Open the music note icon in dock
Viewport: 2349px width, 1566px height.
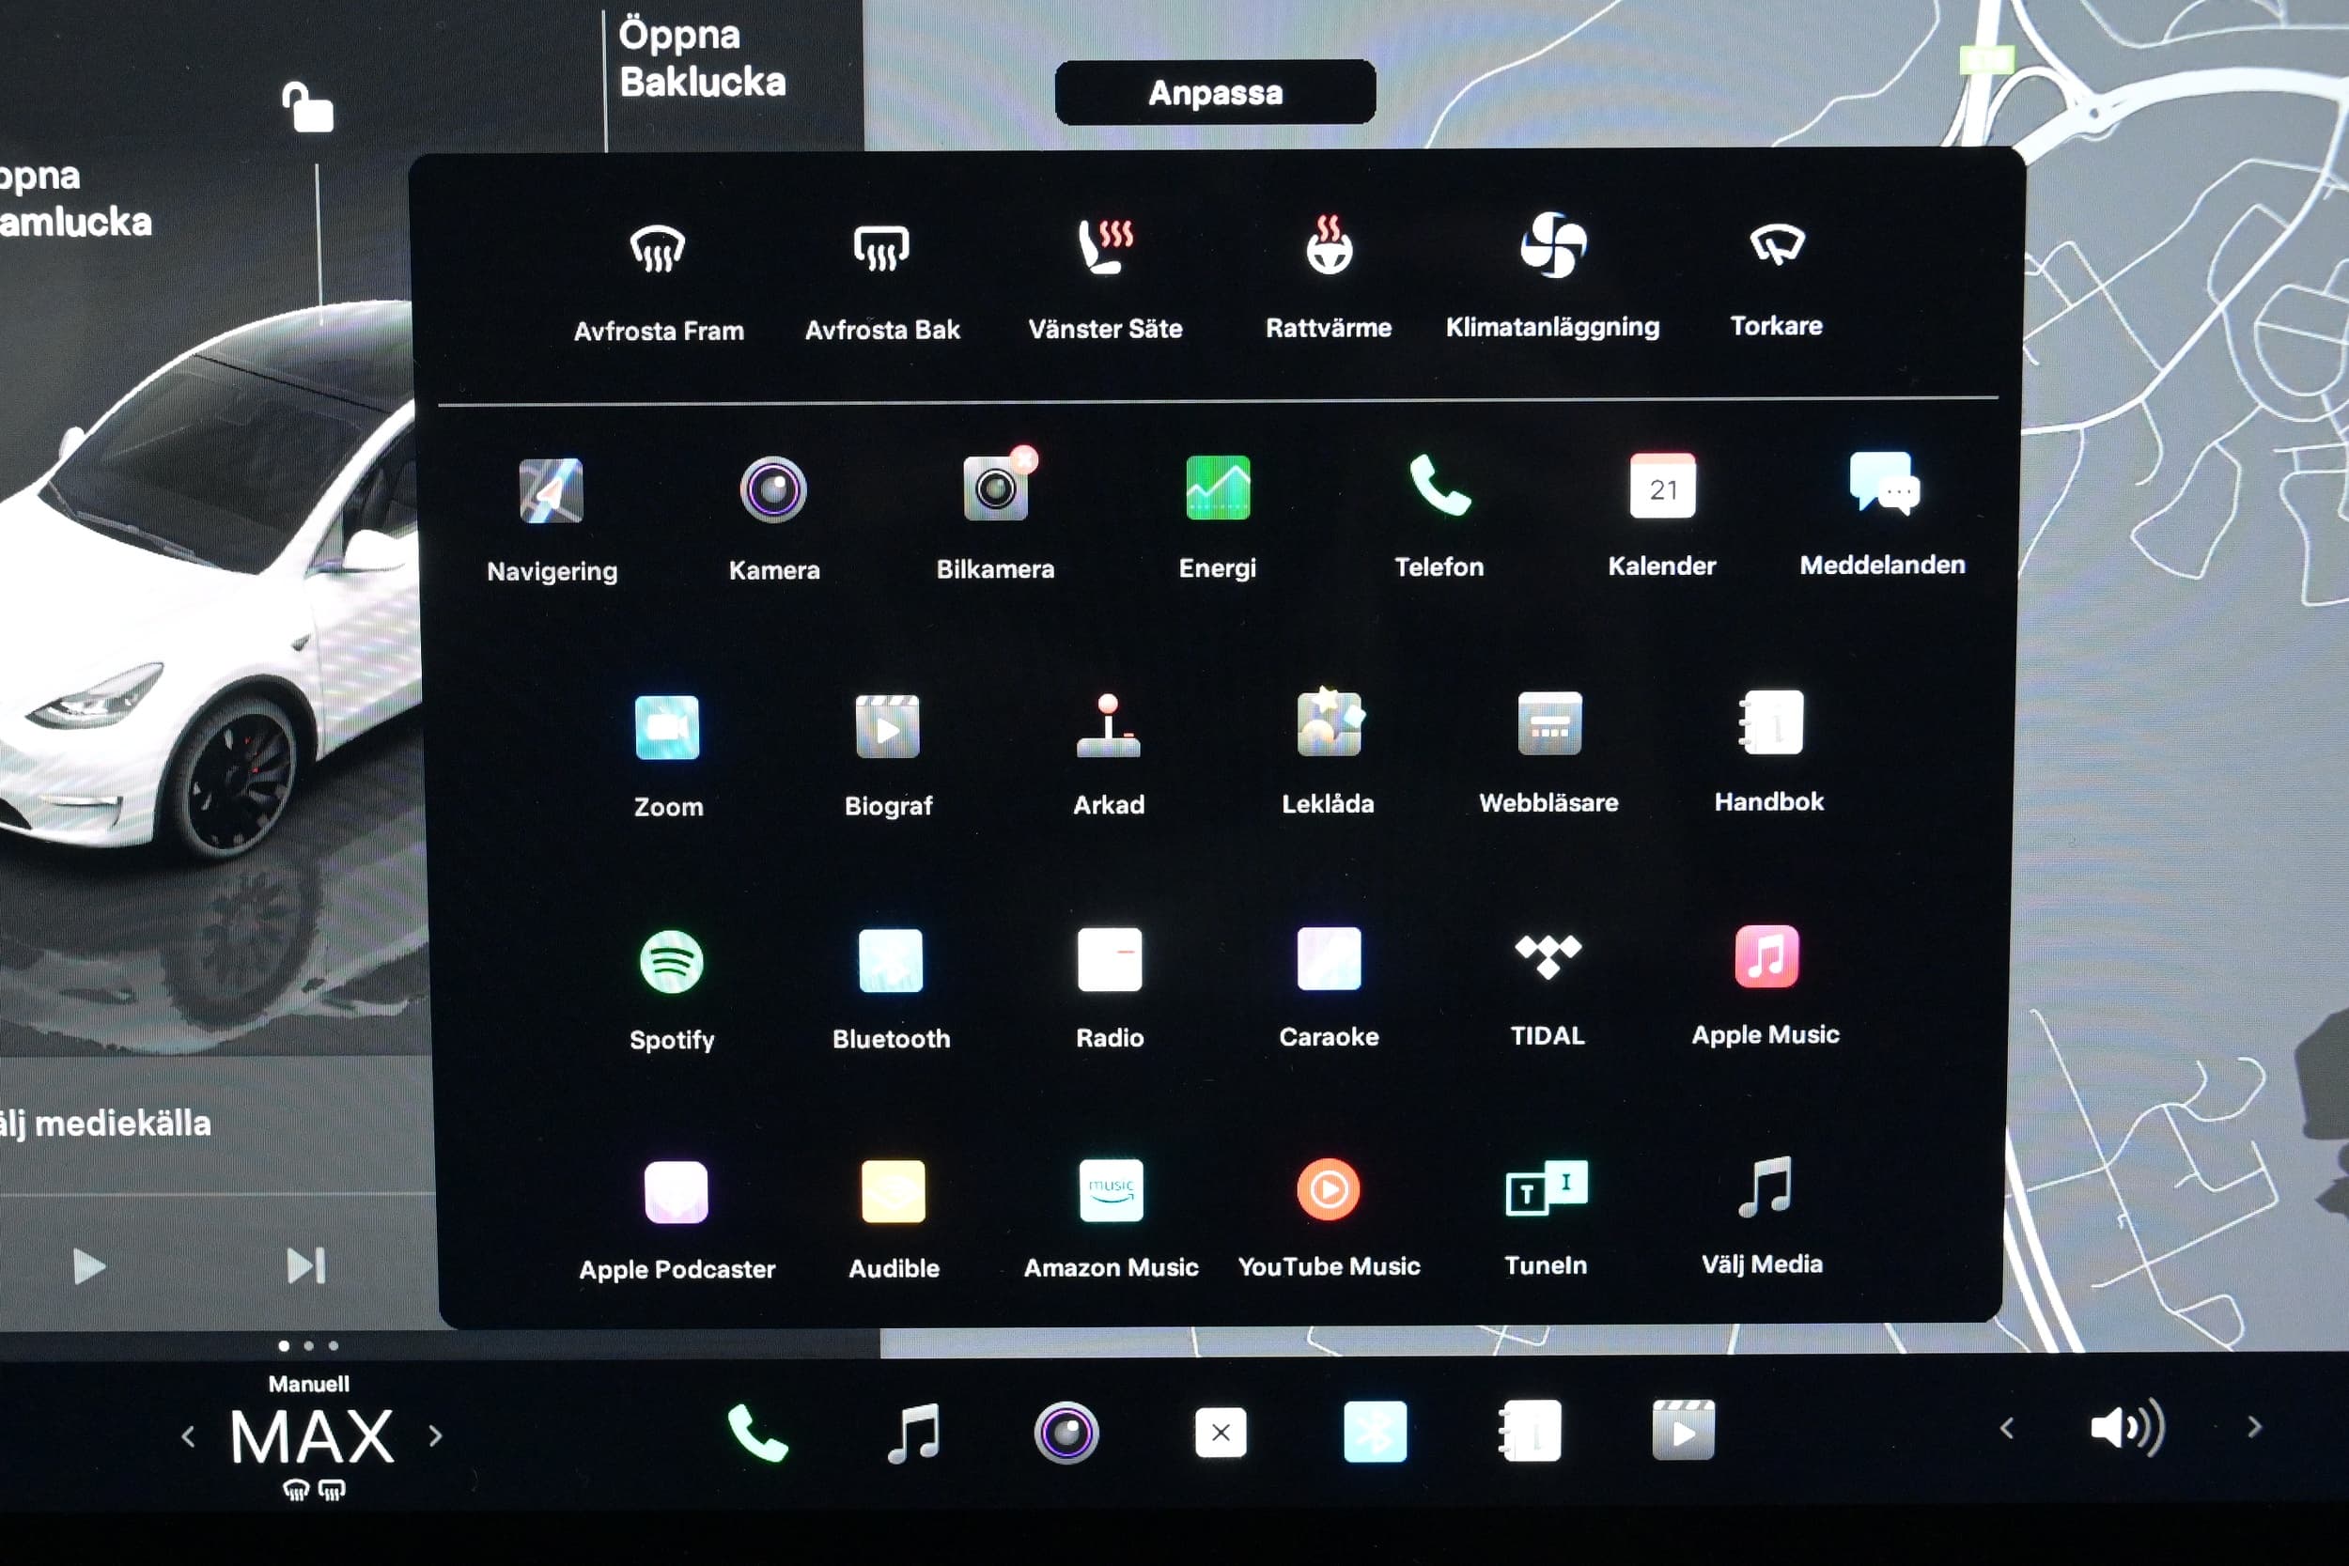pyautogui.click(x=914, y=1434)
